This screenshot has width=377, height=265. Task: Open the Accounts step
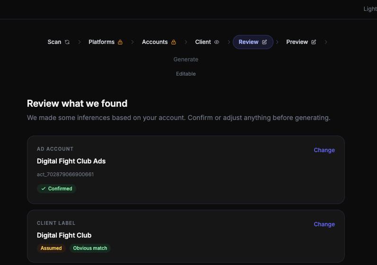(155, 42)
